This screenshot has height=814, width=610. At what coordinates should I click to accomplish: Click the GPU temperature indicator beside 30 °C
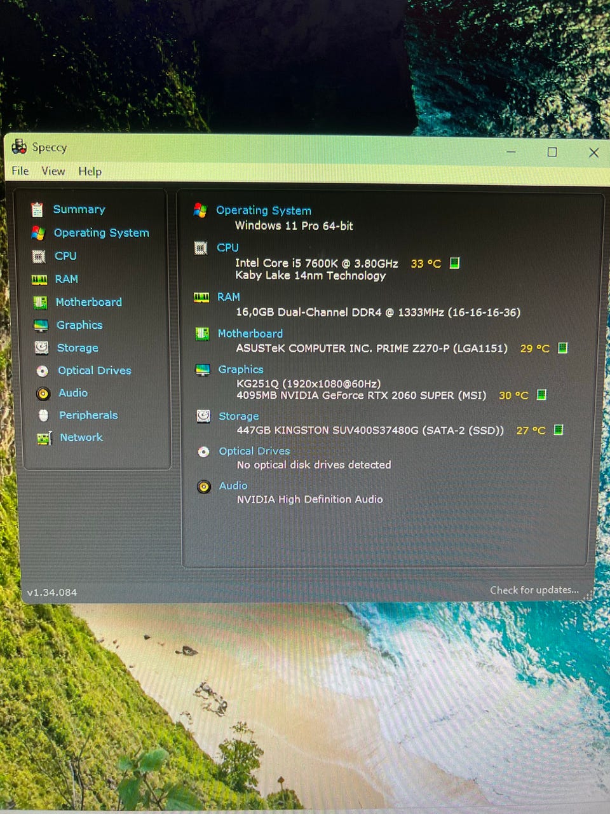coord(541,395)
